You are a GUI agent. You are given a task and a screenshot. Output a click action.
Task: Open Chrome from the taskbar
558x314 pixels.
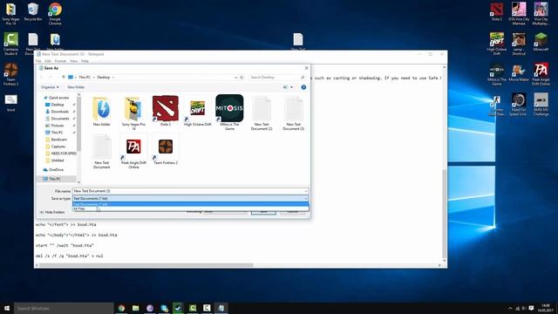[x=121, y=308]
